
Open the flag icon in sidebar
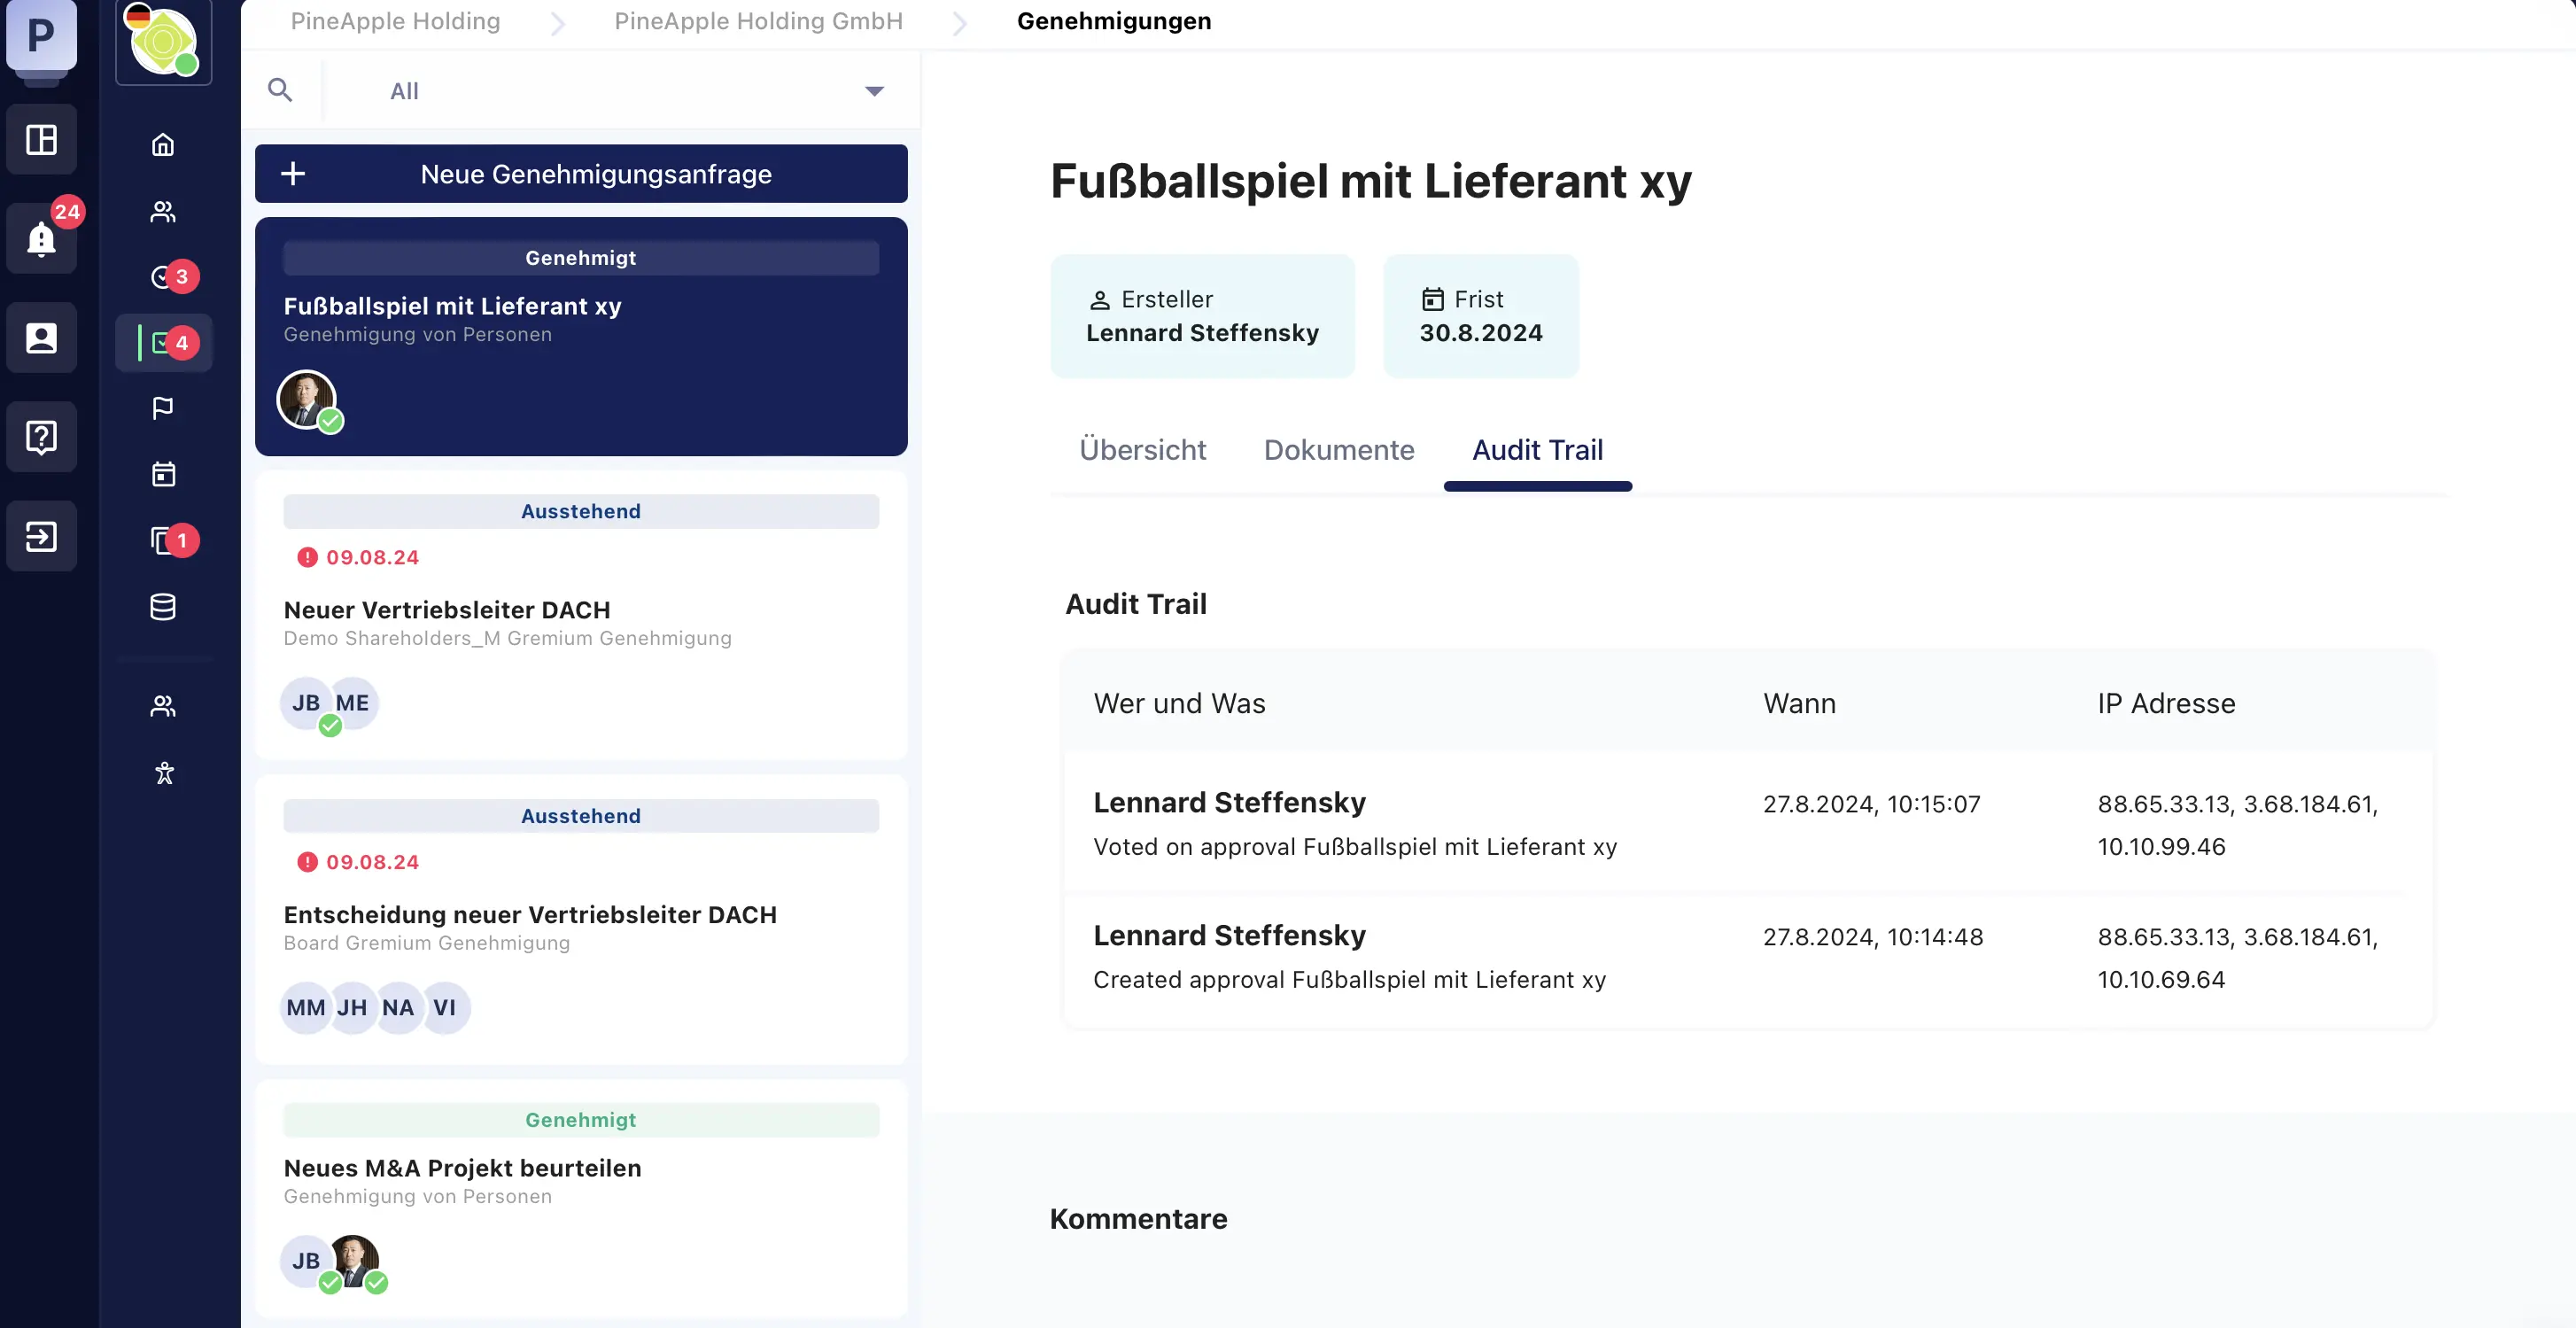[163, 408]
